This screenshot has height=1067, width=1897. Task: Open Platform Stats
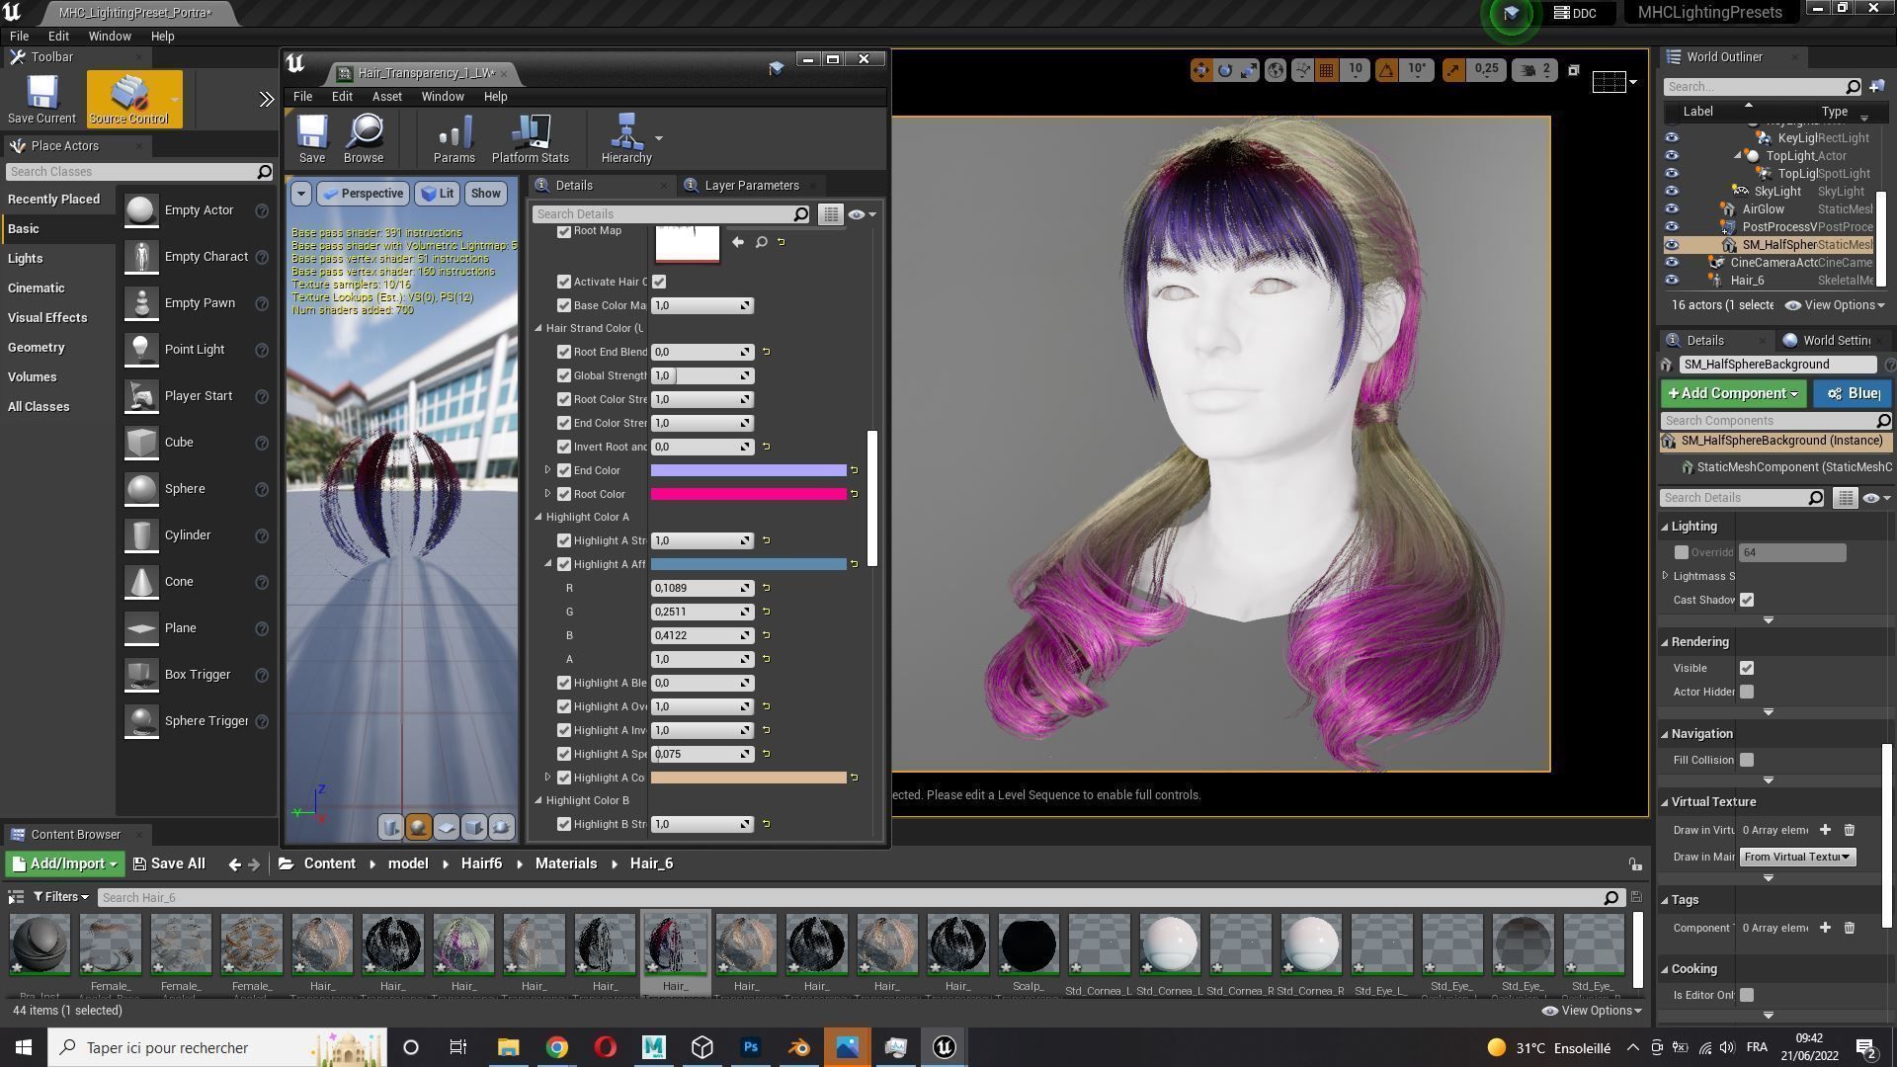tap(531, 138)
